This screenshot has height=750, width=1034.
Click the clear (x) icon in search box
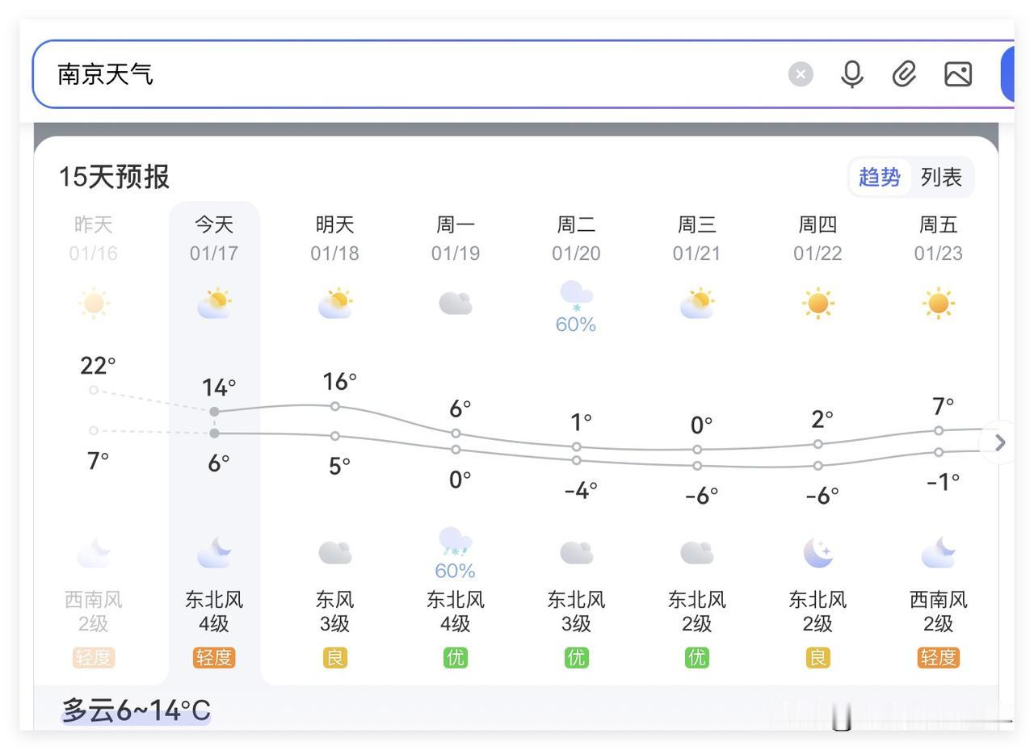point(801,73)
